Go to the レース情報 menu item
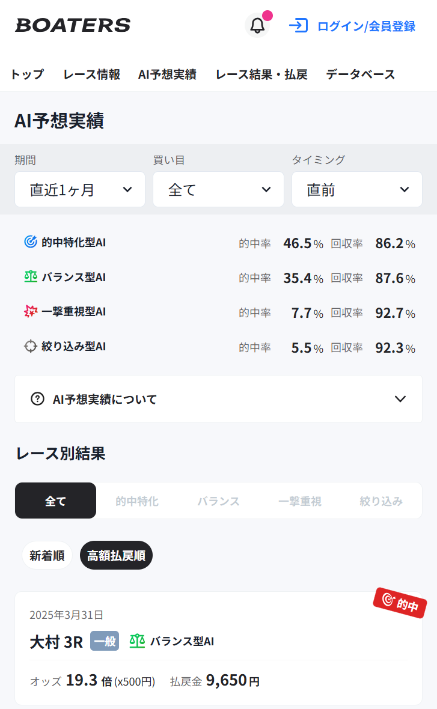Viewport: 437px width, 709px height. (91, 75)
